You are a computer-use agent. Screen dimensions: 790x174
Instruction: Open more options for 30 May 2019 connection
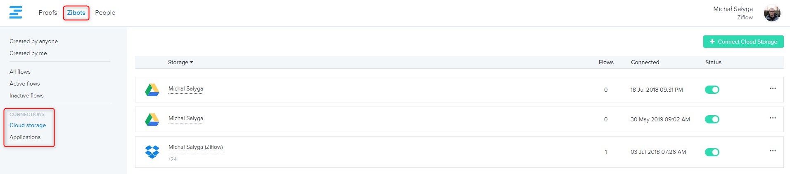773,118
